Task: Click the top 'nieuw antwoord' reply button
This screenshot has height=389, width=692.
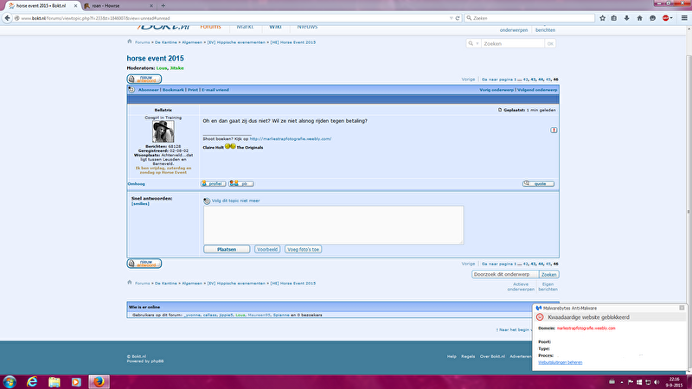Action: [144, 79]
